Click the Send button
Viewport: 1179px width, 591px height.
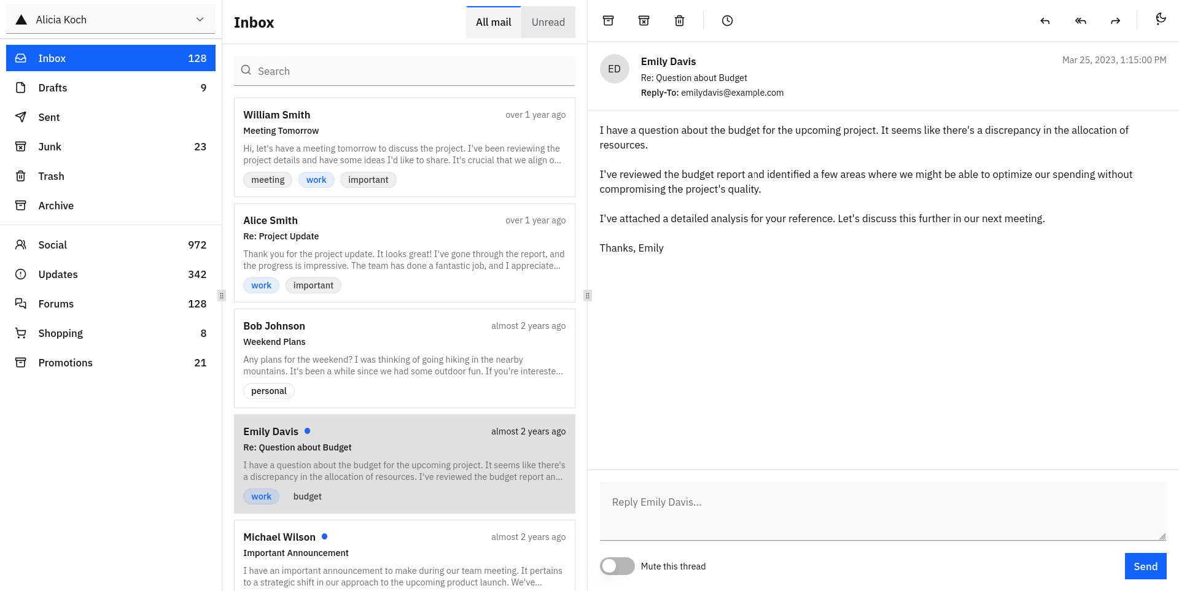coord(1145,566)
